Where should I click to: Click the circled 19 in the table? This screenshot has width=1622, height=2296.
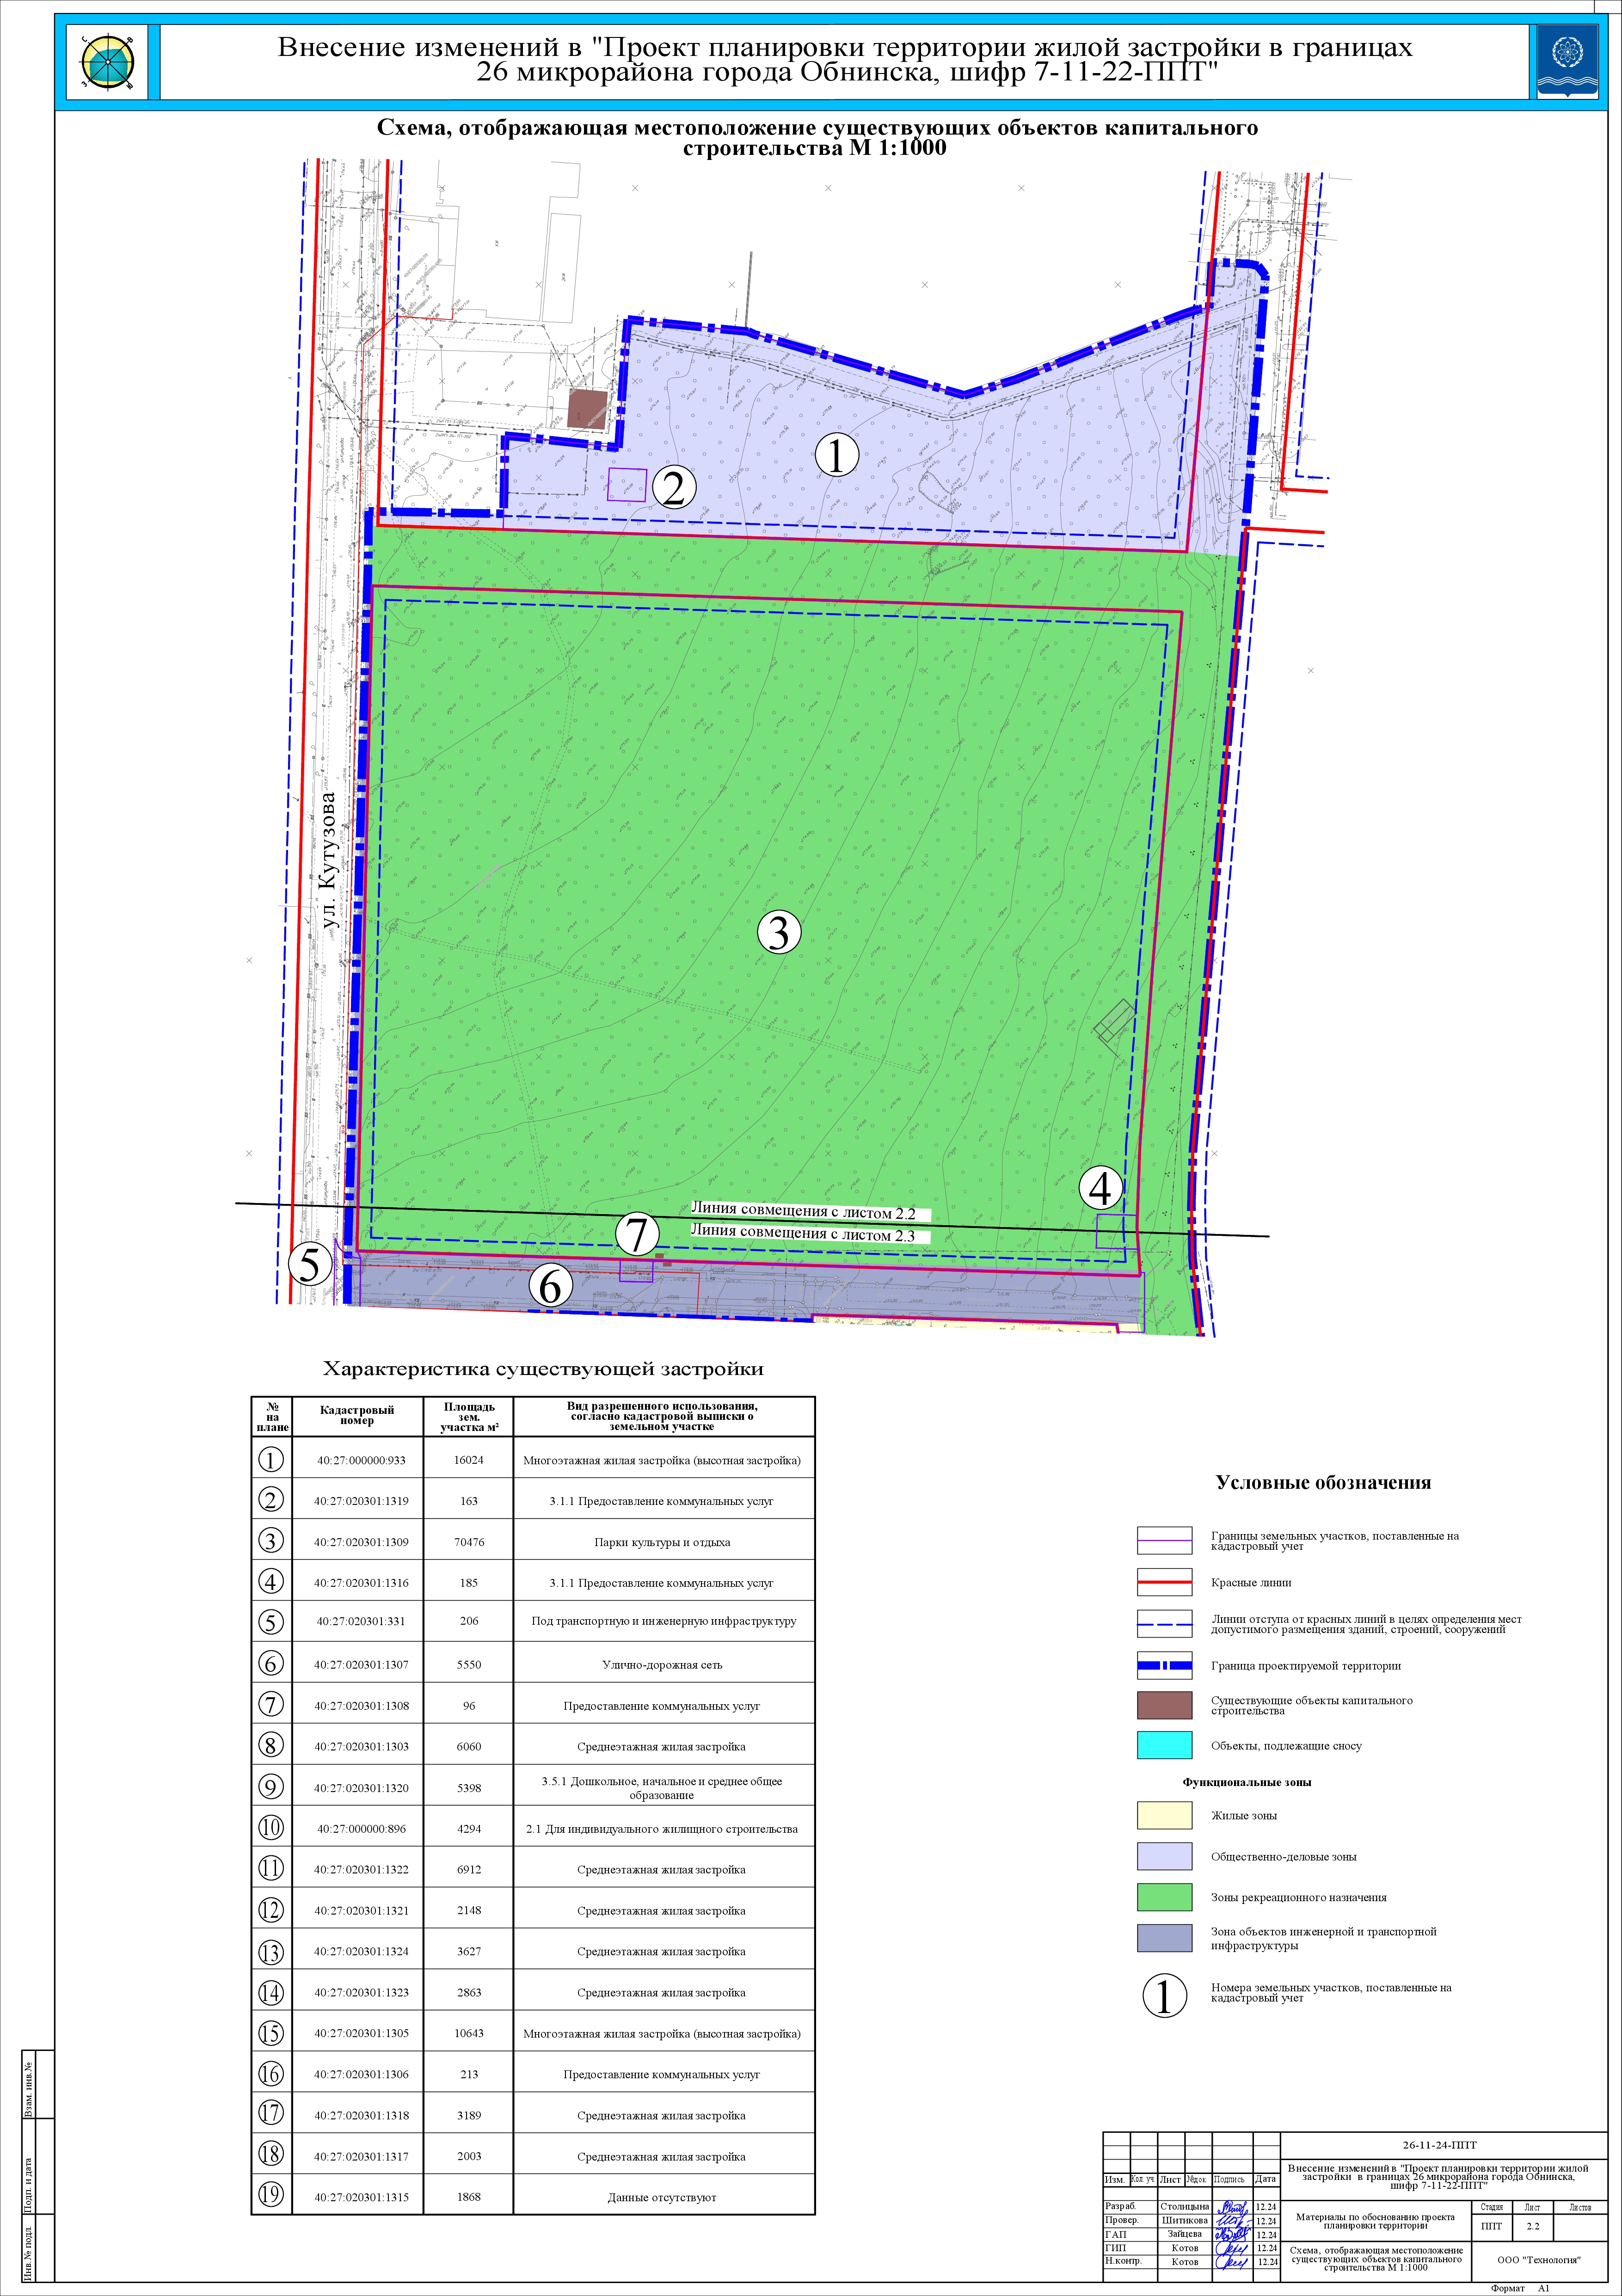pos(271,2194)
